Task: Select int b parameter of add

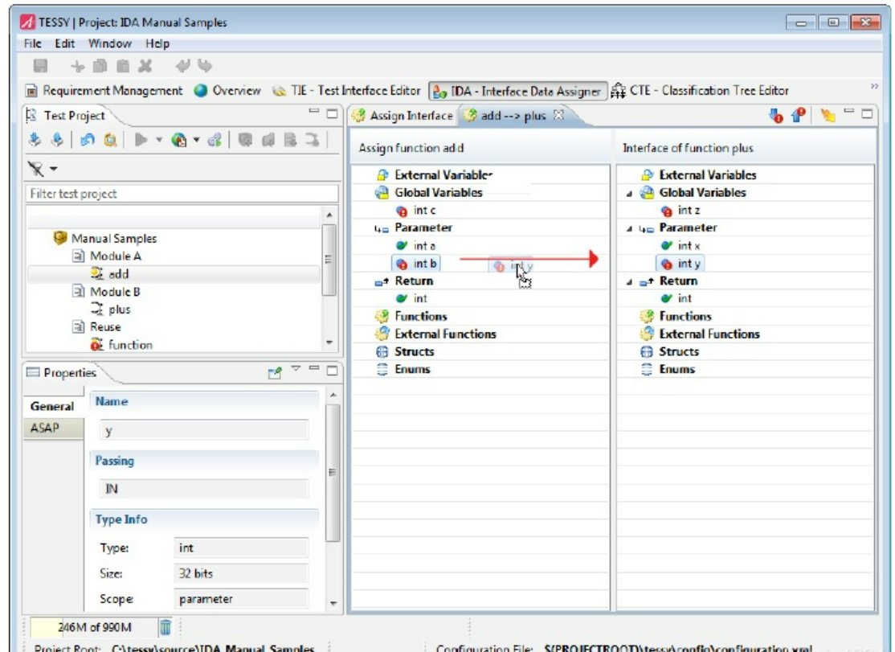Action: 416,263
